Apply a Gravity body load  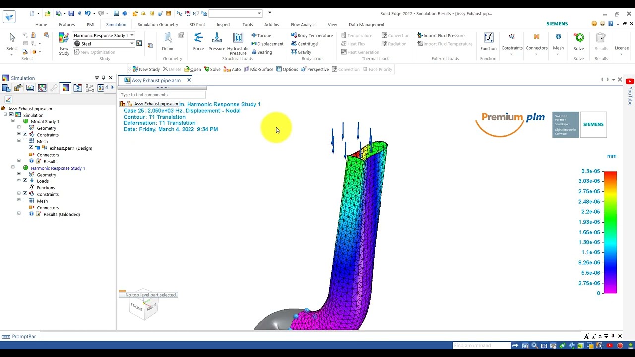(301, 52)
